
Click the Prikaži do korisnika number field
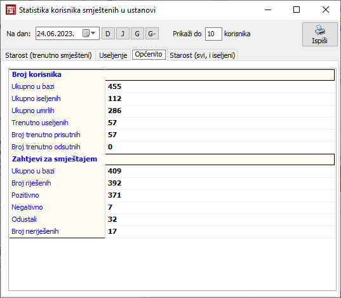click(213, 34)
